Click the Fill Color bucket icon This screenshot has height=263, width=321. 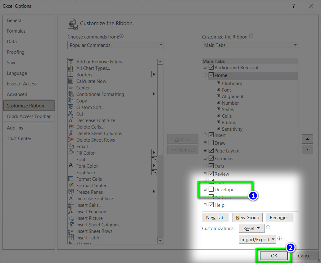tap(71, 152)
